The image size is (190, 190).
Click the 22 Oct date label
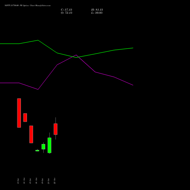[54, 181]
